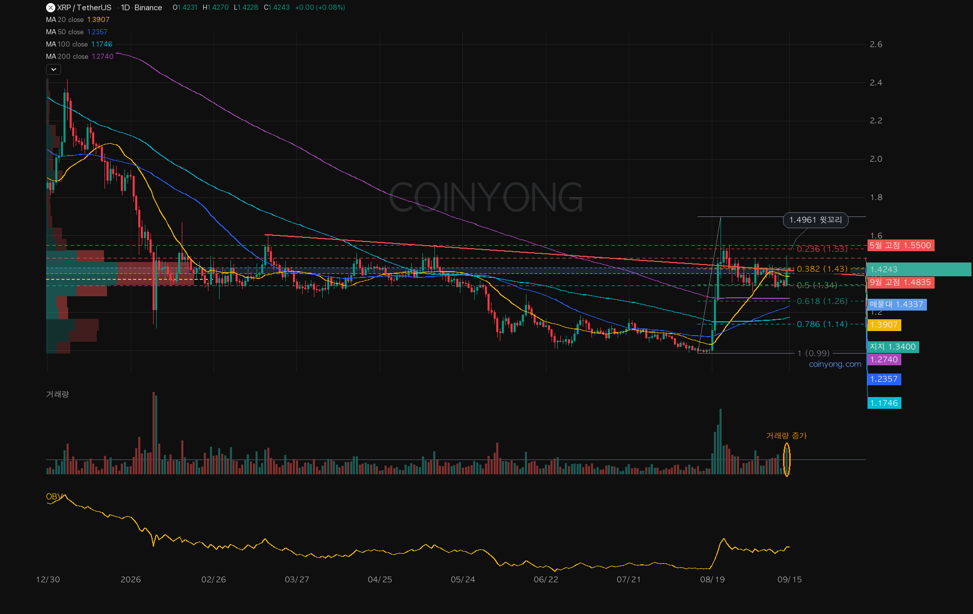Open the XRP / TetherUS symbol title
The height and width of the screenshot is (614, 973).
(x=84, y=8)
